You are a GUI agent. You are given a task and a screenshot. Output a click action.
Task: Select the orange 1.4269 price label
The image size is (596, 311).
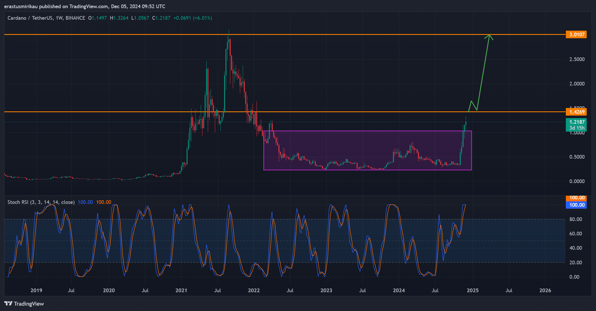pos(576,112)
